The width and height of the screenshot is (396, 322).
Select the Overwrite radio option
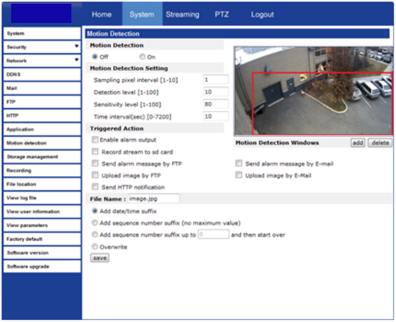coord(95,247)
